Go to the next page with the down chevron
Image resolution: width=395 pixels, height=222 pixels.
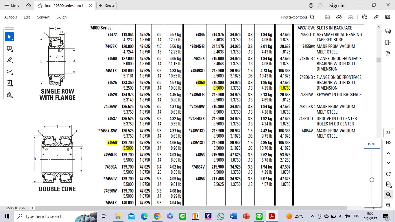click(388, 163)
